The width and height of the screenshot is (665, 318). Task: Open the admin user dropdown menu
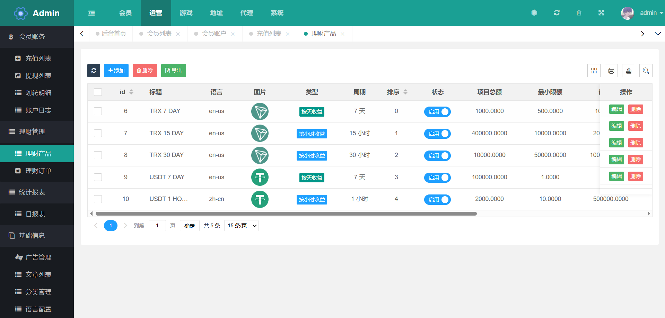pos(651,13)
